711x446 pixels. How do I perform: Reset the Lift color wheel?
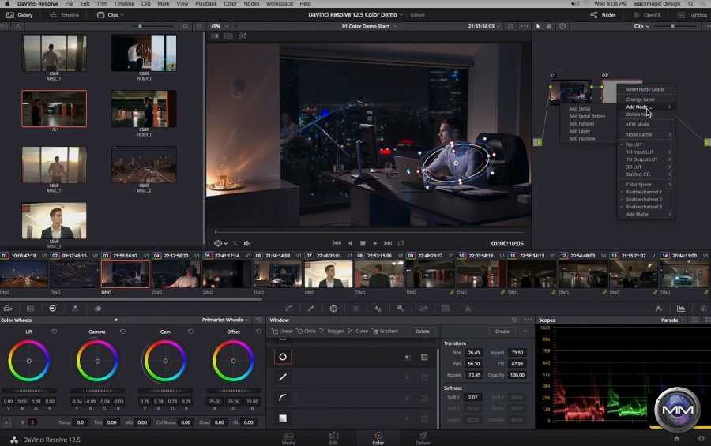[55, 332]
